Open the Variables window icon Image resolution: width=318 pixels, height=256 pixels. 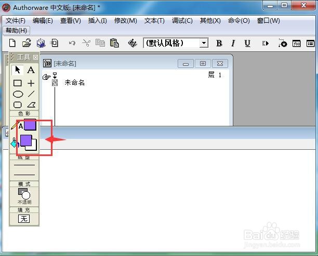pos(310,44)
